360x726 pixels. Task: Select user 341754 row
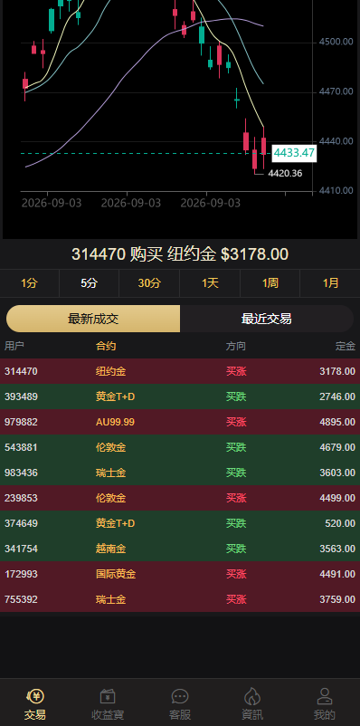180,549
